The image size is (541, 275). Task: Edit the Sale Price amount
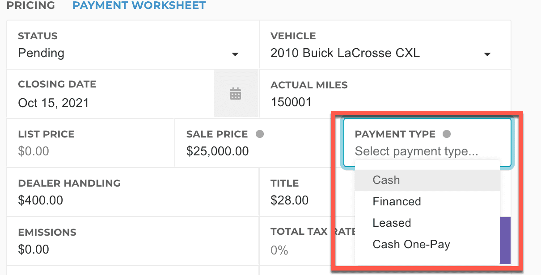217,151
